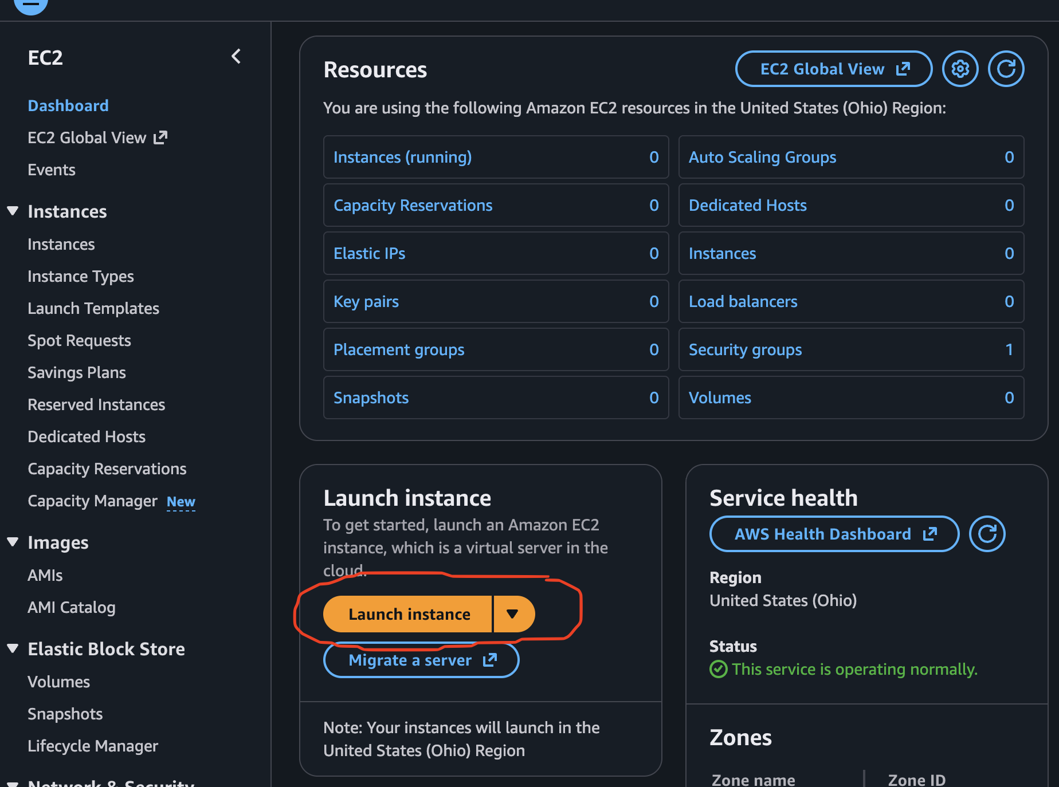Open the Key pairs resource link

pyautogui.click(x=366, y=301)
